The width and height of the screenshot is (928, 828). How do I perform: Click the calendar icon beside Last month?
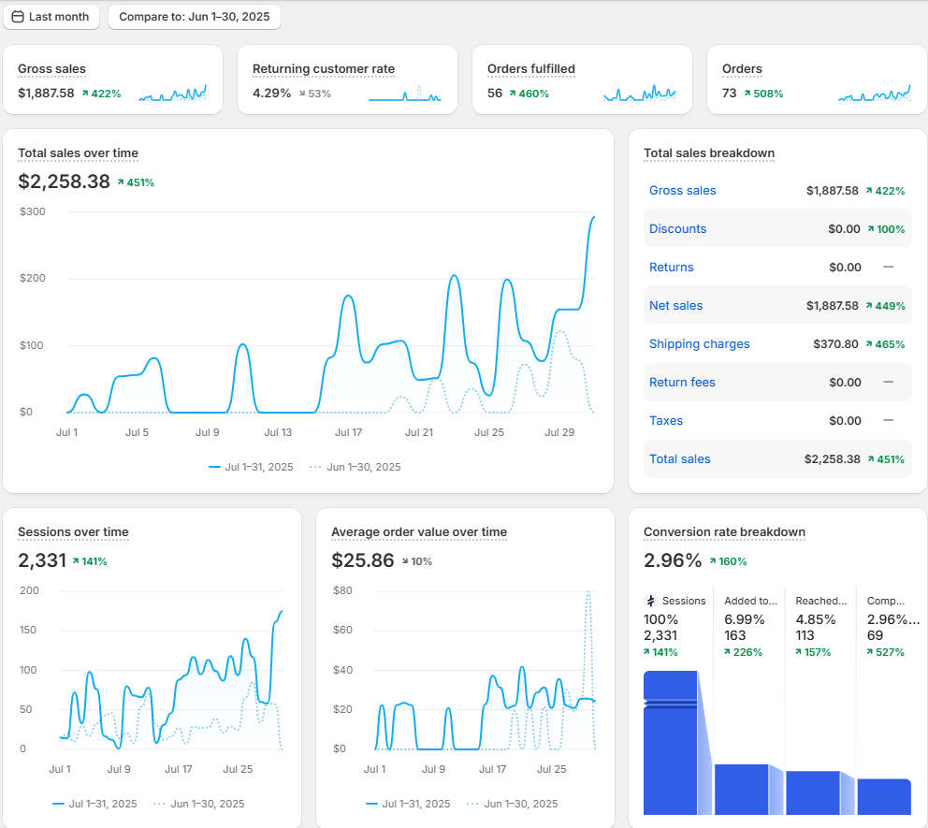(x=17, y=17)
